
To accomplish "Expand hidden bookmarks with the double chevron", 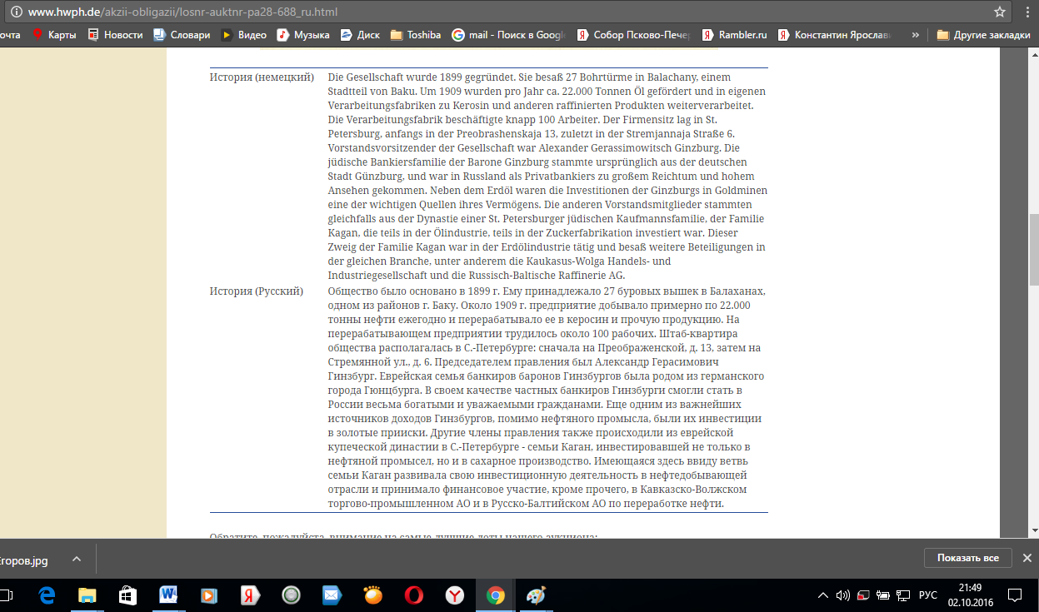I will point(916,35).
